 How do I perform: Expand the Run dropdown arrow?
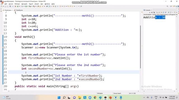tap(28, 6)
